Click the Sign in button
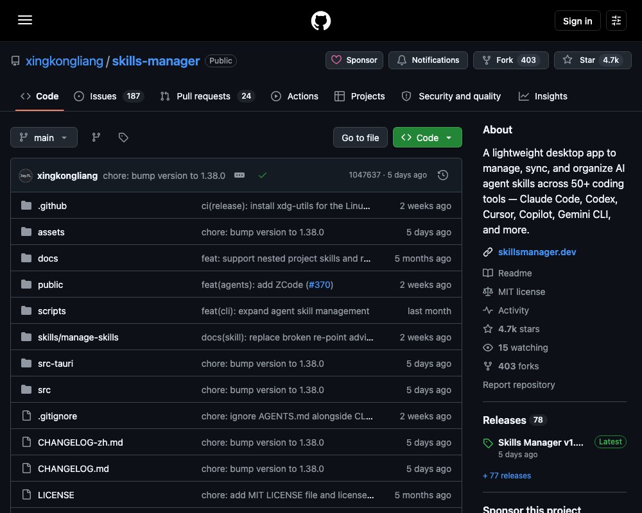The width and height of the screenshot is (642, 513). pyautogui.click(x=577, y=21)
